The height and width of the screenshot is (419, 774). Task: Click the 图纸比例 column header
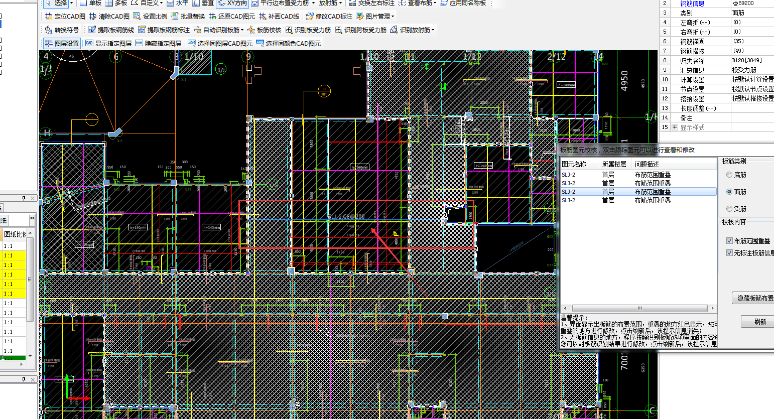tap(15, 234)
